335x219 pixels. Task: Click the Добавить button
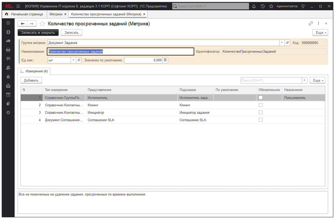pos(31,80)
